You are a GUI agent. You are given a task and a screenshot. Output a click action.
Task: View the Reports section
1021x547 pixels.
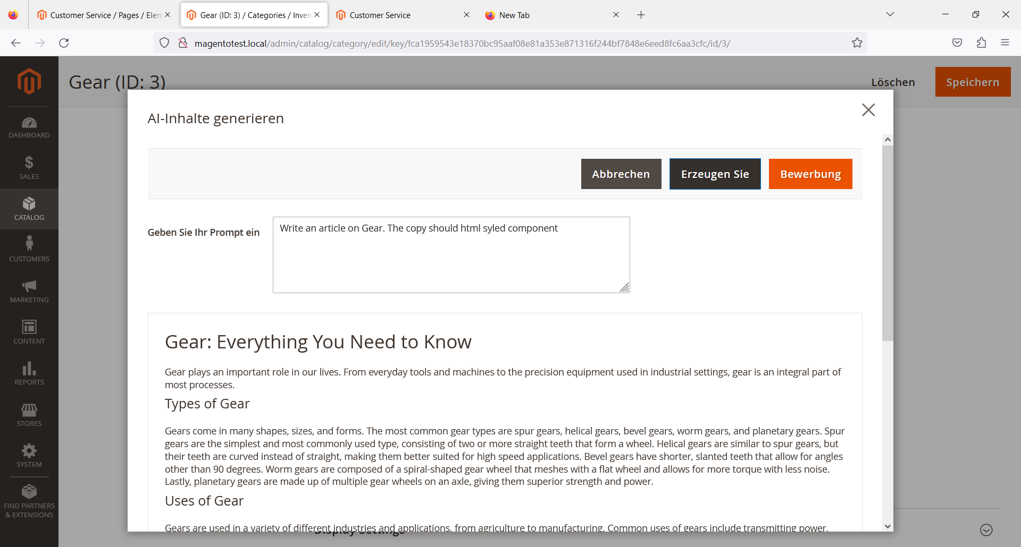[x=29, y=373]
